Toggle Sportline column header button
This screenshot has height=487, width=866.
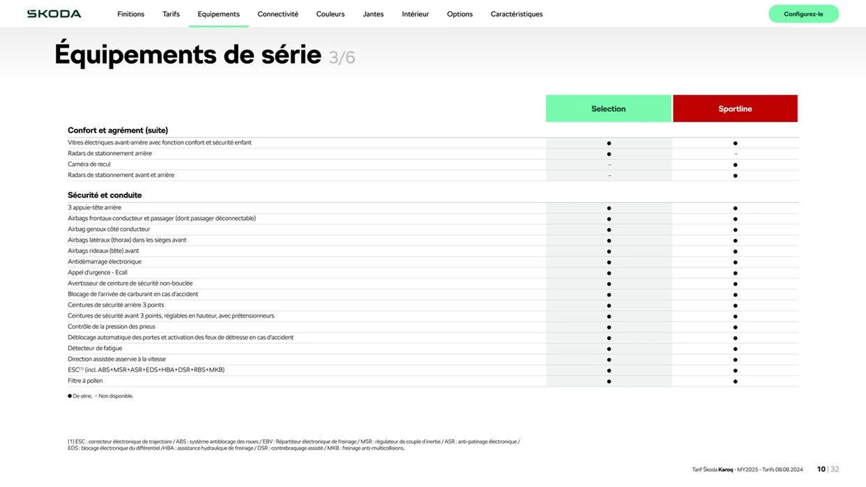[x=735, y=108]
